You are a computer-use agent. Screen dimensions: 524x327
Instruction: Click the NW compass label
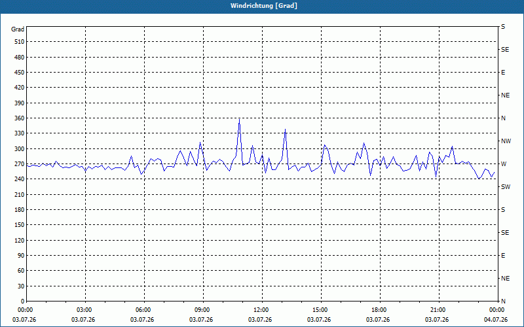pyautogui.click(x=506, y=141)
